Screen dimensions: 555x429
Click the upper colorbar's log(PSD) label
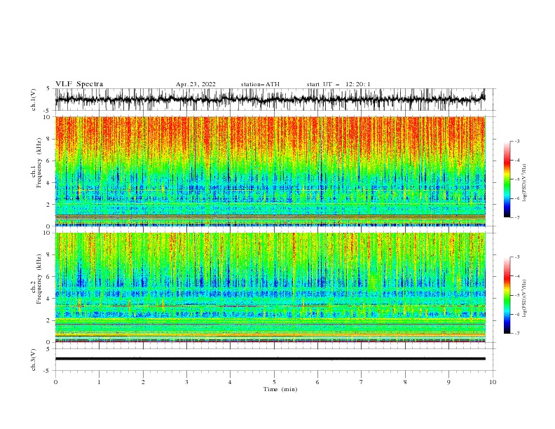524,183
